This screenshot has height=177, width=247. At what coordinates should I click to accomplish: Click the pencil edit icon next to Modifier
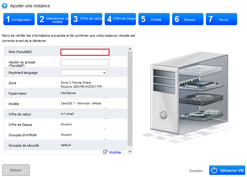click(106, 152)
